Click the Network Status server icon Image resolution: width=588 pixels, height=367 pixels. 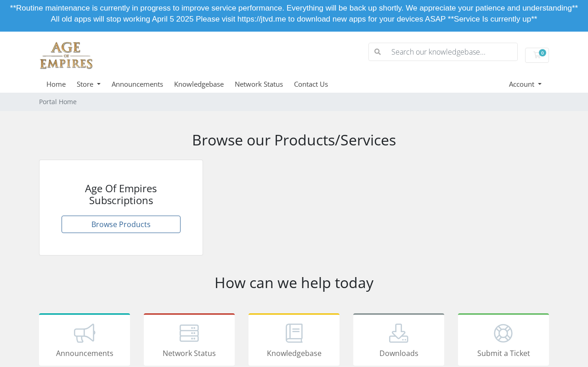coord(189,333)
